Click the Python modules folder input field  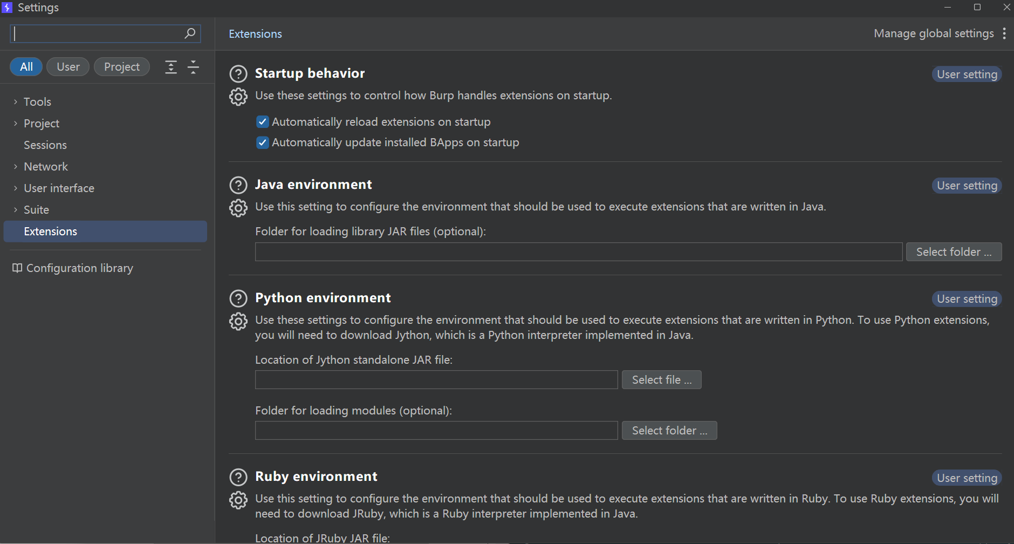click(x=436, y=431)
